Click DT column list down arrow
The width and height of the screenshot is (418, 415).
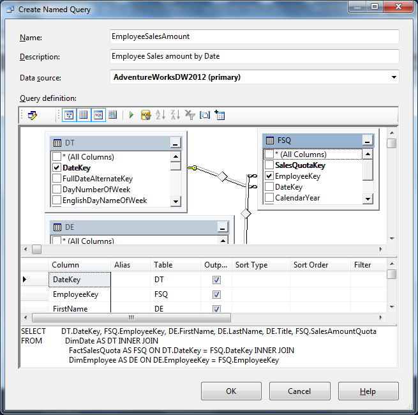tap(175, 201)
